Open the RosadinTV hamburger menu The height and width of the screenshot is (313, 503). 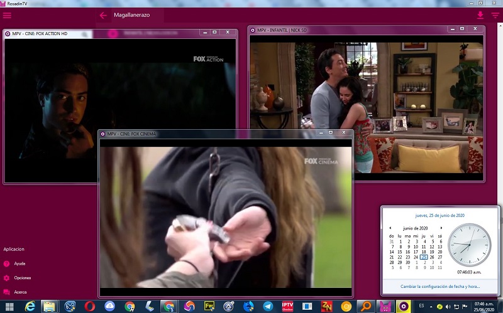(7, 15)
